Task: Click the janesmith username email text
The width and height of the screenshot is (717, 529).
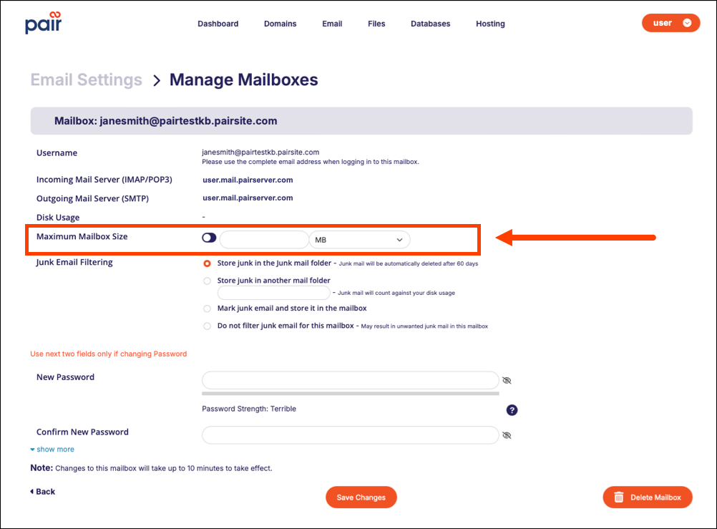Action: pyautogui.click(x=260, y=152)
